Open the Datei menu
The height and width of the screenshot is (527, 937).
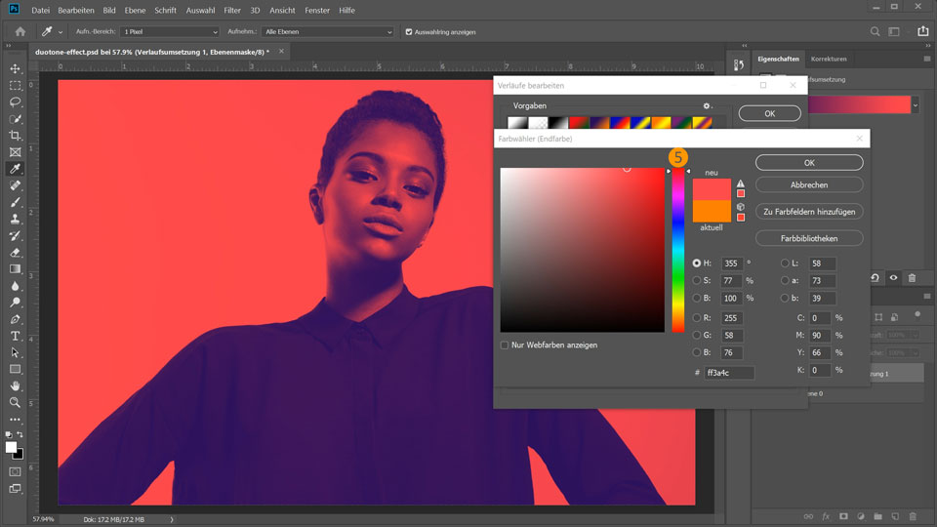pyautogui.click(x=41, y=10)
